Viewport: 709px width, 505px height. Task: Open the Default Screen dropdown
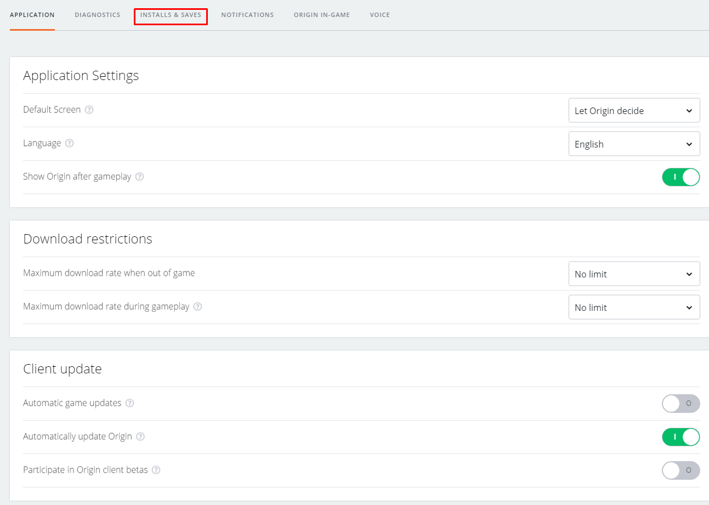click(x=634, y=110)
